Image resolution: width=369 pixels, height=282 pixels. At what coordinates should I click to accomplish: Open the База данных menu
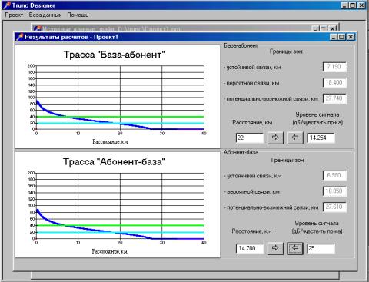click(x=45, y=15)
